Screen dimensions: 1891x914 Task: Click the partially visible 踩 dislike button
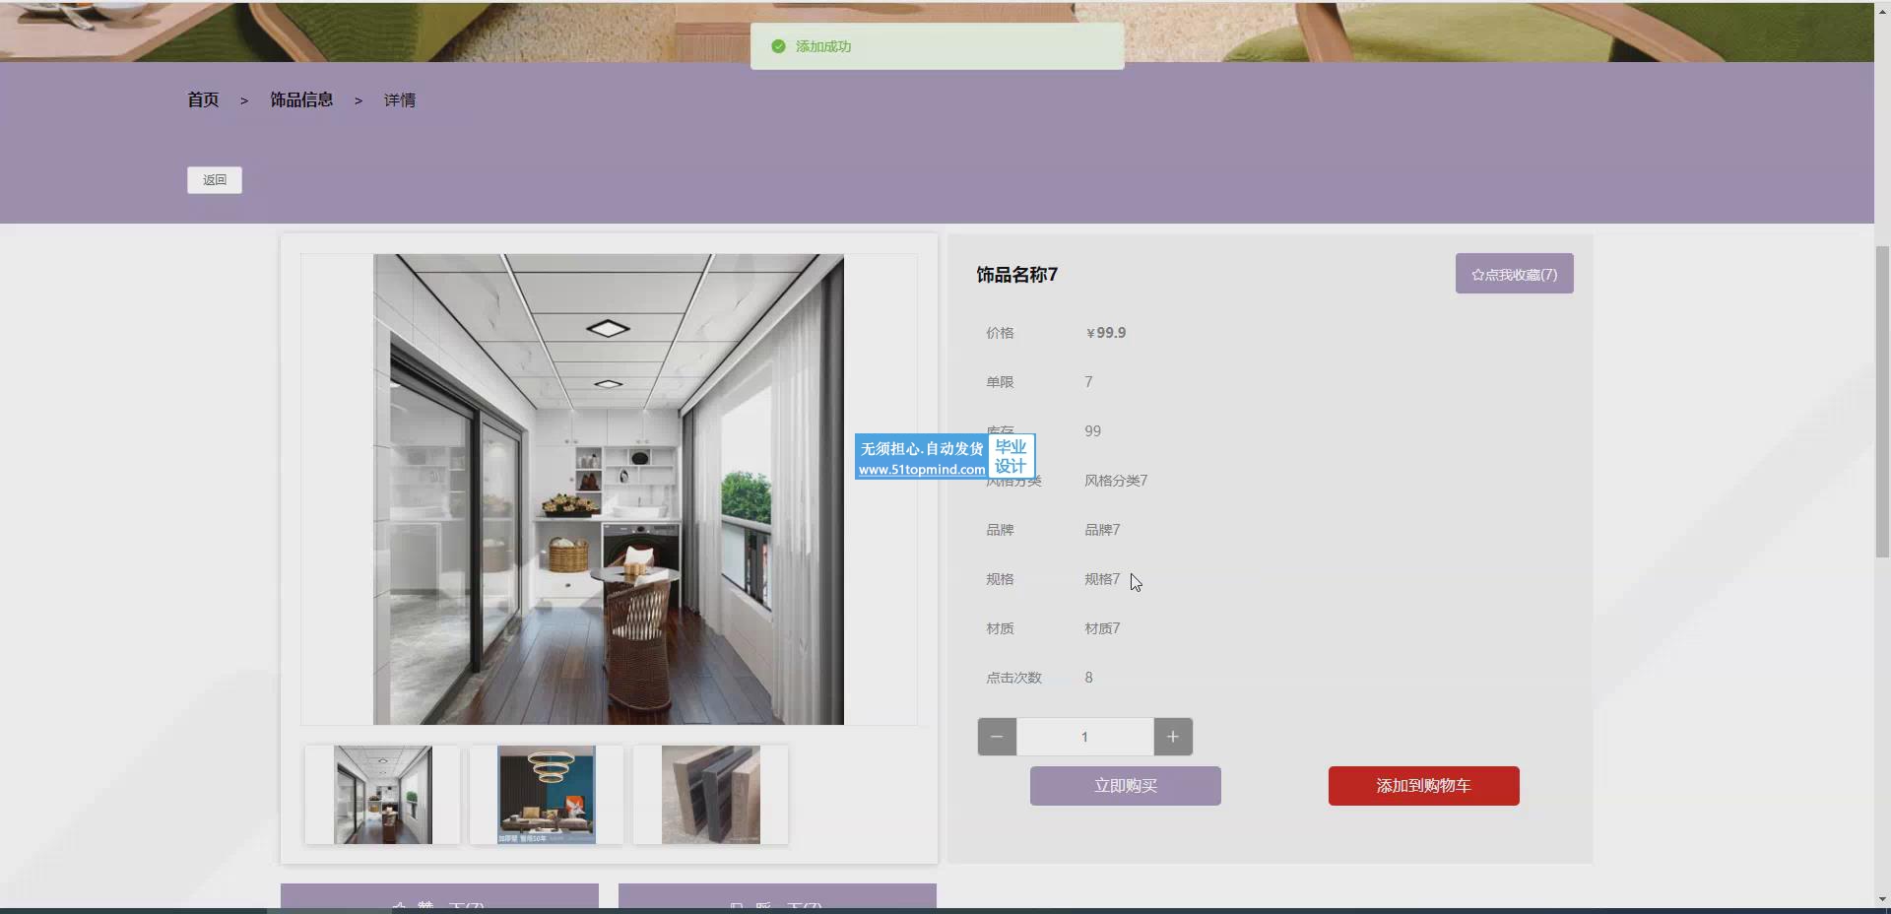[777, 898]
